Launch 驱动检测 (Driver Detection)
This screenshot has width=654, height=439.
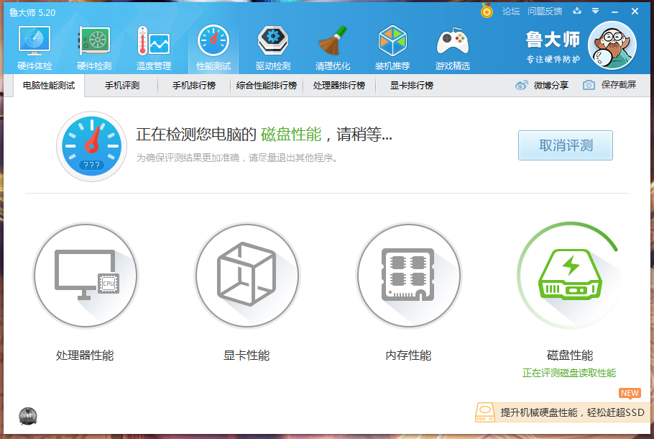click(x=272, y=45)
